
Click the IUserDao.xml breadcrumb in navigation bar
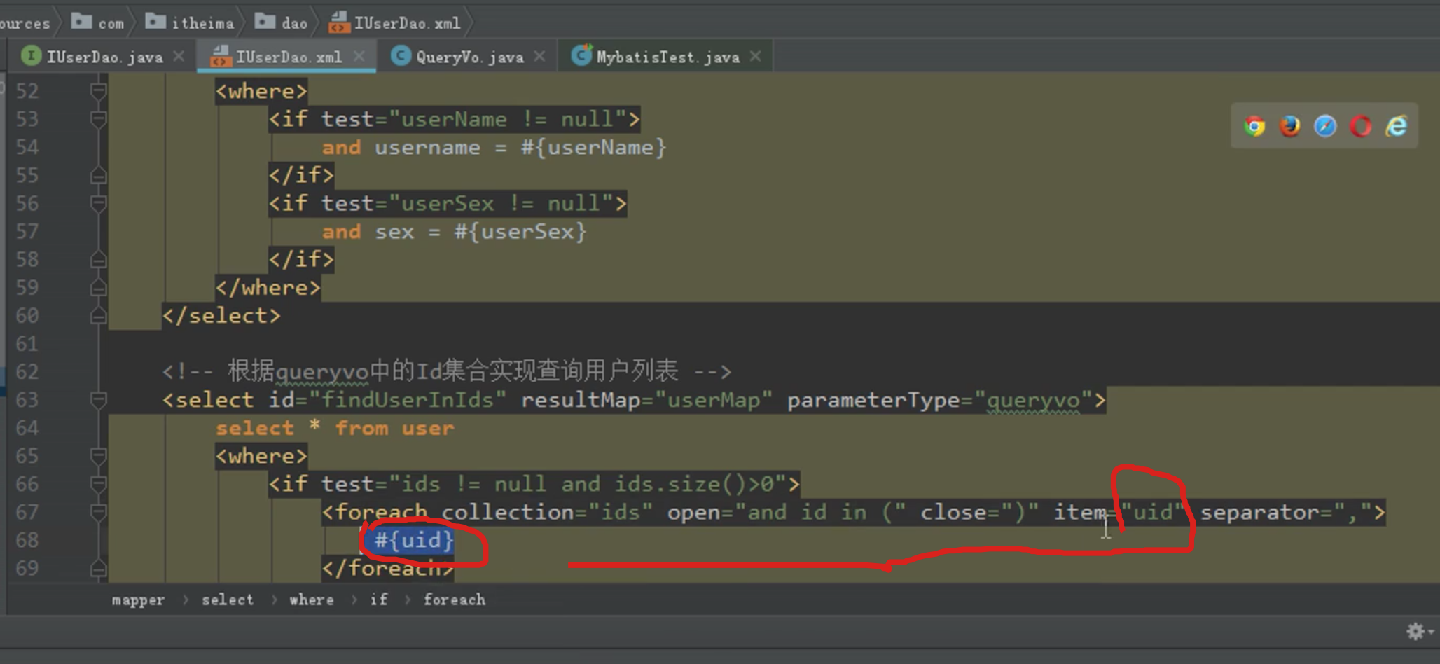point(395,22)
